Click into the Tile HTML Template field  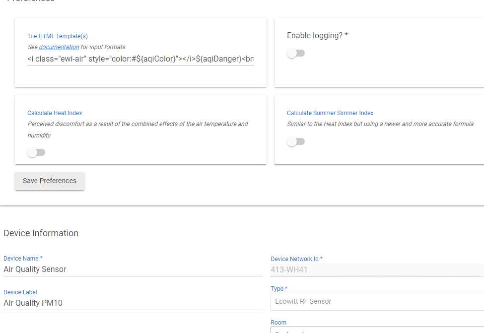[140, 59]
